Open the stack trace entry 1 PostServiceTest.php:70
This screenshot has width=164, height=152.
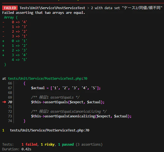[x=50, y=130]
